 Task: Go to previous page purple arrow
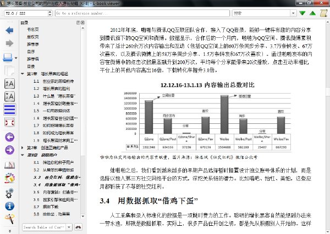click(9, 138)
